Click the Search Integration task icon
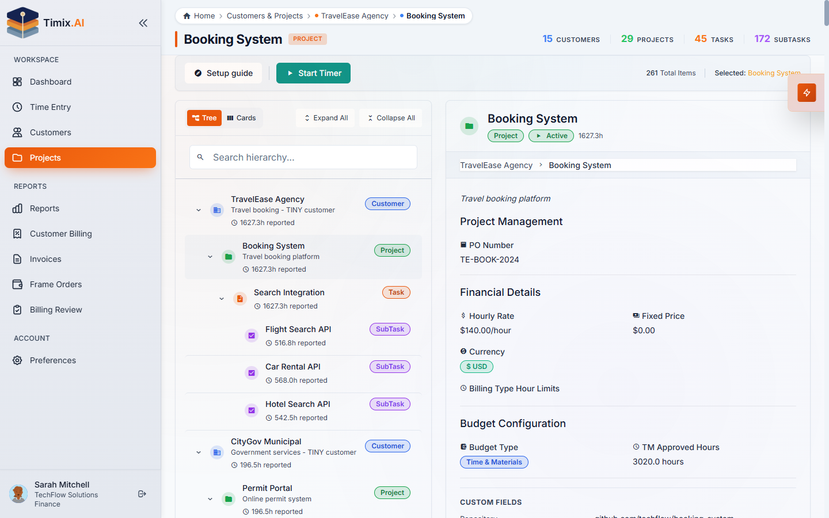 [x=240, y=299]
